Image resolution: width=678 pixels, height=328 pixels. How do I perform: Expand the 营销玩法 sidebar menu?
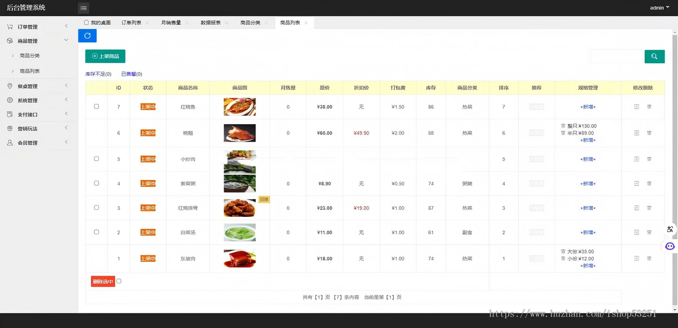pyautogui.click(x=38, y=129)
